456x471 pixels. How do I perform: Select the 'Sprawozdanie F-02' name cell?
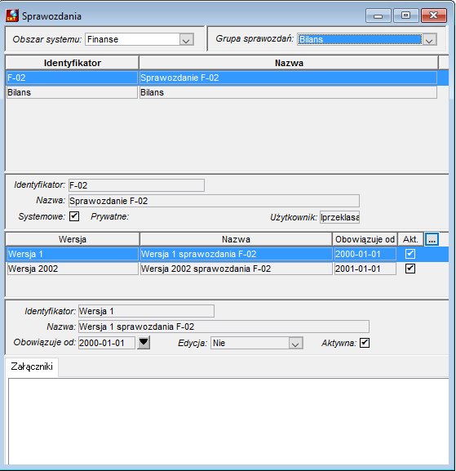coord(288,78)
